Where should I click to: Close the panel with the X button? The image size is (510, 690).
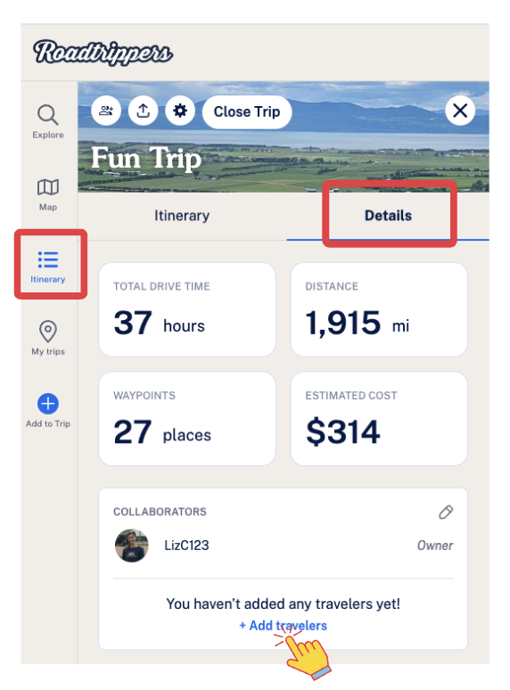point(460,111)
